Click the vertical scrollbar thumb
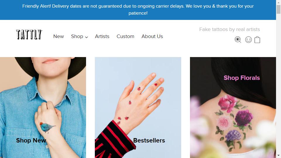This screenshot has height=158, width=281. (278, 9)
